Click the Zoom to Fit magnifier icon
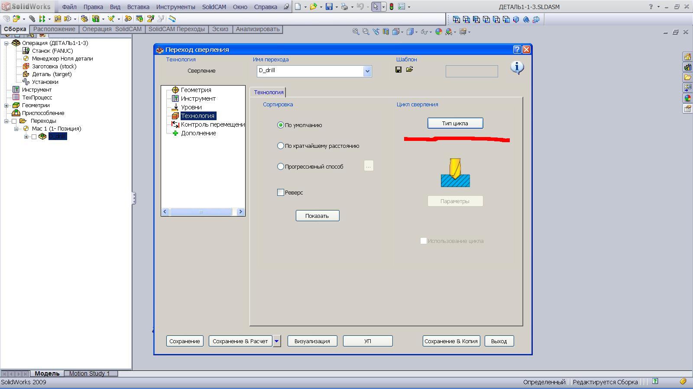 (x=356, y=32)
